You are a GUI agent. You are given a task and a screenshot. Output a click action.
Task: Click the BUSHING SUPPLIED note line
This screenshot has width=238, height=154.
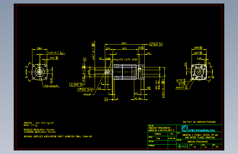tap(58, 136)
